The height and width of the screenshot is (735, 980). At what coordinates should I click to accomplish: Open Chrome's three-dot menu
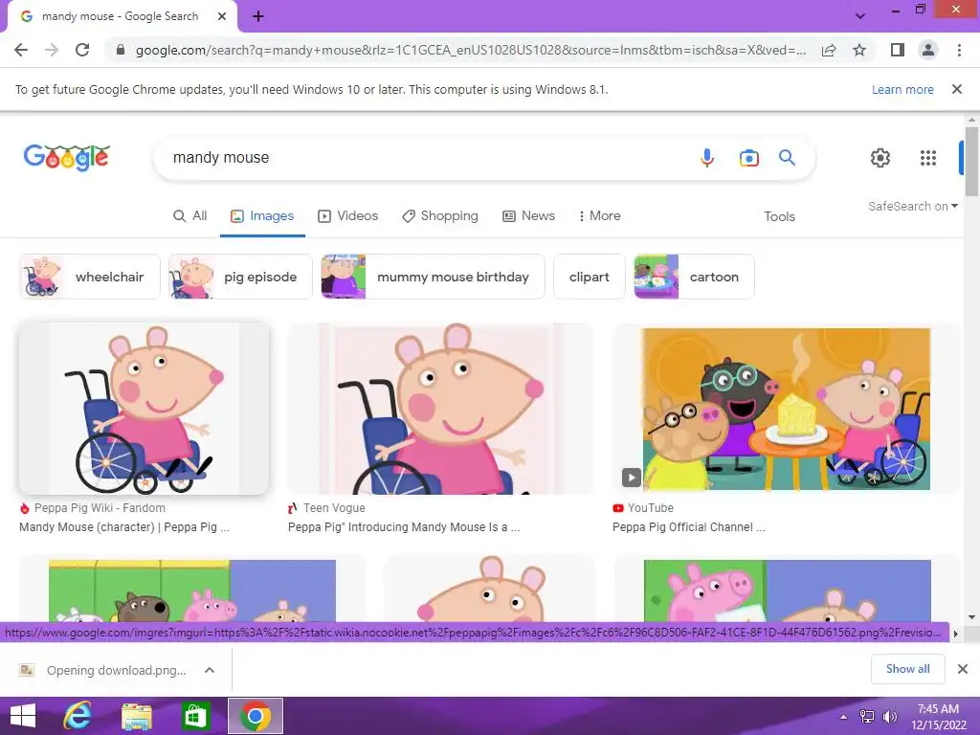pos(959,50)
